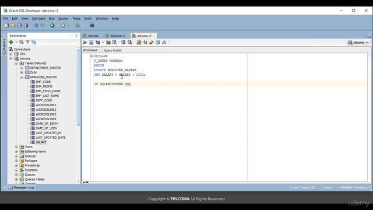The height and width of the screenshot is (210, 373).
Task: Click the Save All toolbar icon
Action: click(26, 26)
